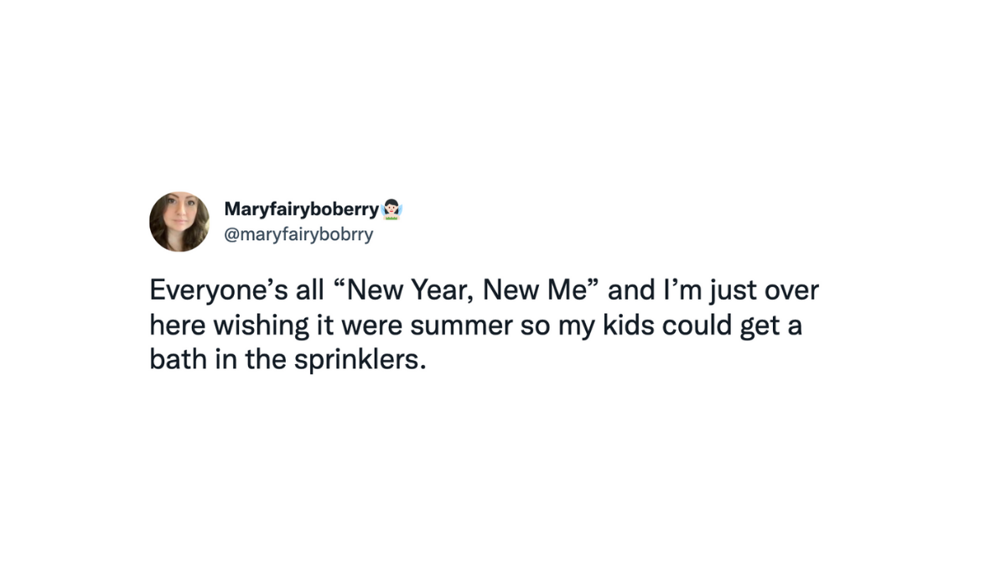Open the Maryfairyboberry display name
The height and width of the screenshot is (565, 1006).
pos(301,208)
